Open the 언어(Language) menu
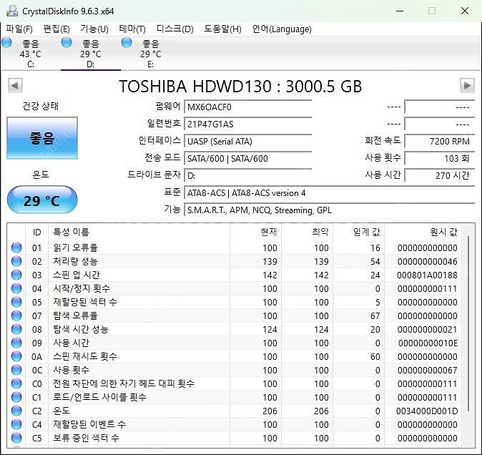The height and width of the screenshot is (455, 482). click(x=282, y=29)
